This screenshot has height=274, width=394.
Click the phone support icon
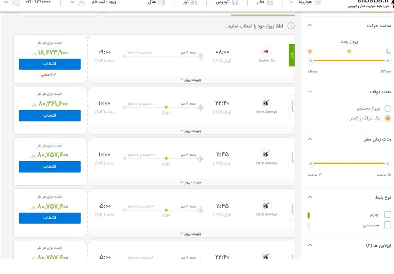(x=16, y=3)
